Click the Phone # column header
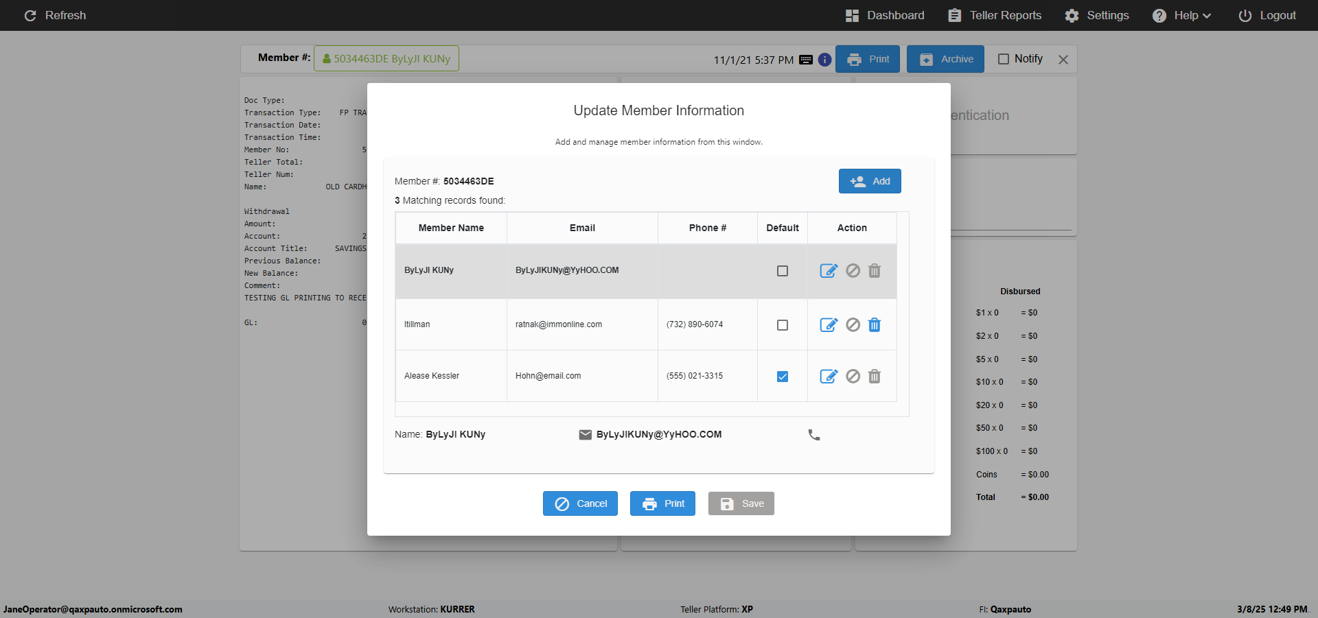Screen dimensions: 1318x618 [x=708, y=228]
